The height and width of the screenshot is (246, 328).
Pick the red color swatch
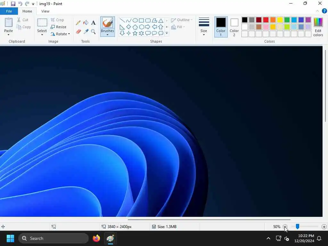(x=266, y=20)
